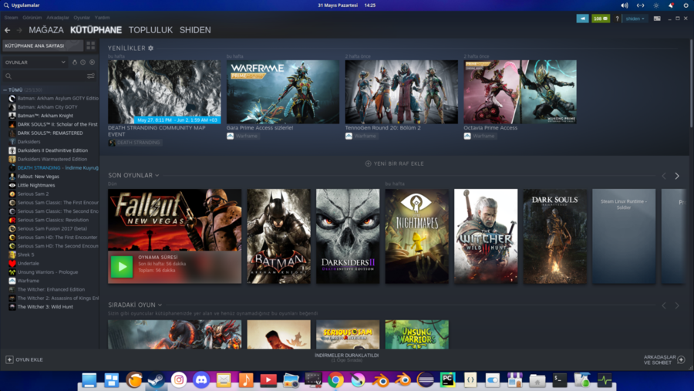Screen dimensions: 694x391
Task: Open the SHIDEN profile tab
Action: click(195, 30)
